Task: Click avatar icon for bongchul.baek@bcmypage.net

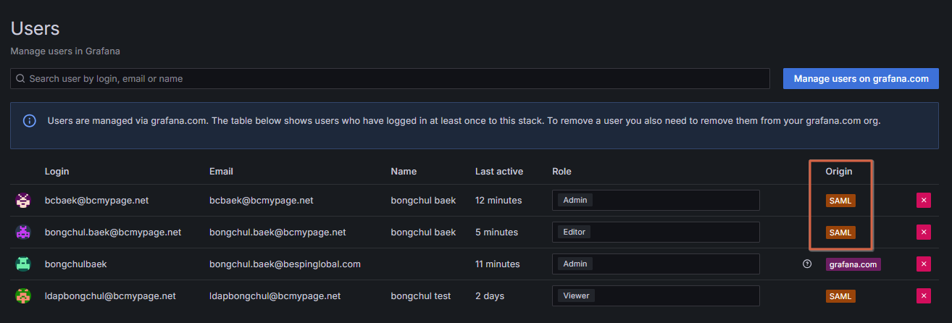Action: coord(23,232)
